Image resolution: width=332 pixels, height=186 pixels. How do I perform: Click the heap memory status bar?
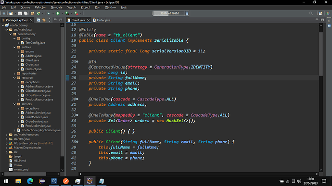[x=169, y=13]
